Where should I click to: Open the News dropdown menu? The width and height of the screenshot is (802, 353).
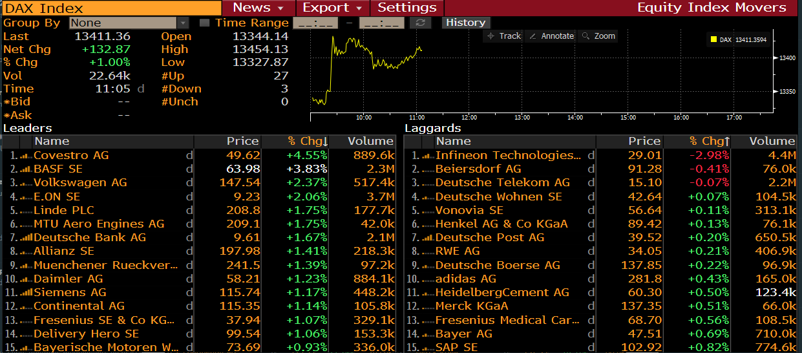pos(259,8)
